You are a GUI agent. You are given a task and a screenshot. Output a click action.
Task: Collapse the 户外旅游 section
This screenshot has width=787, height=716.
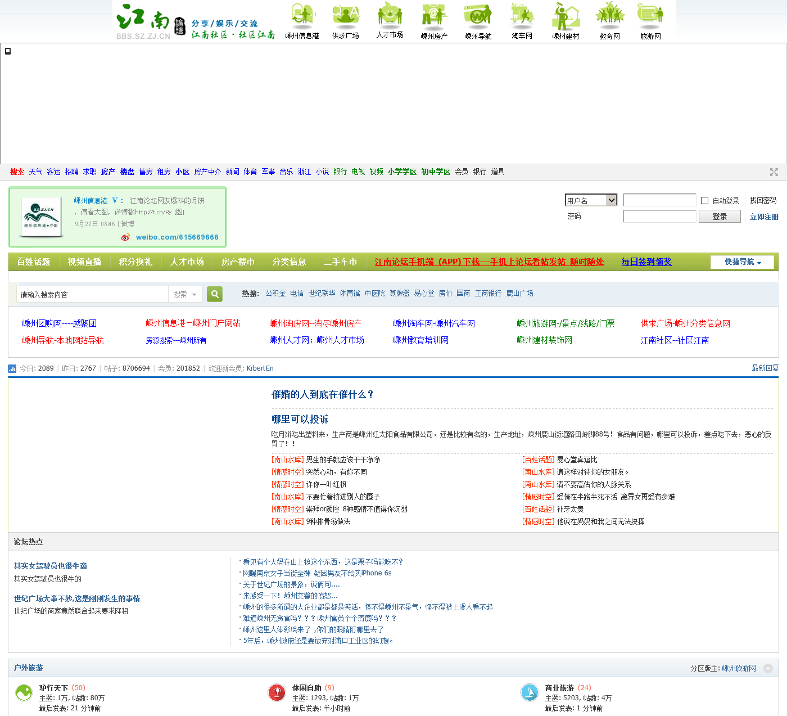coord(768,668)
